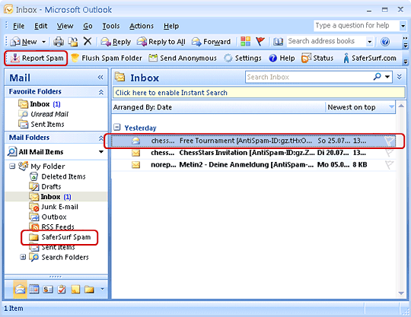
Task: Click Reply to All
Action: [161, 42]
